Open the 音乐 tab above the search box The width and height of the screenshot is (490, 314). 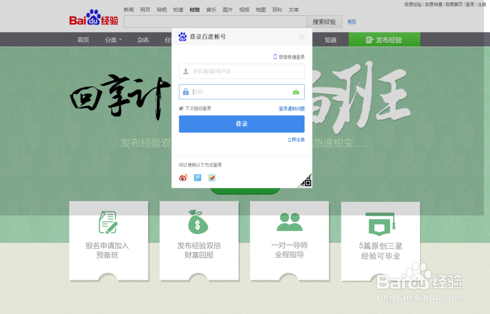tap(211, 10)
